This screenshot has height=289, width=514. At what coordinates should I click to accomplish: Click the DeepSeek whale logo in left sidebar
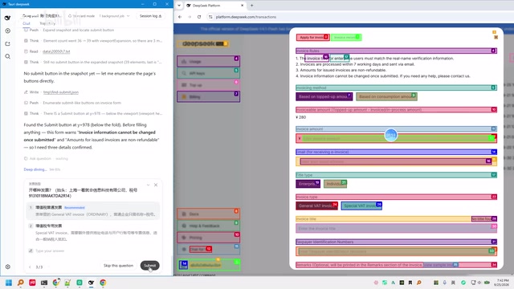pyautogui.click(x=7, y=18)
